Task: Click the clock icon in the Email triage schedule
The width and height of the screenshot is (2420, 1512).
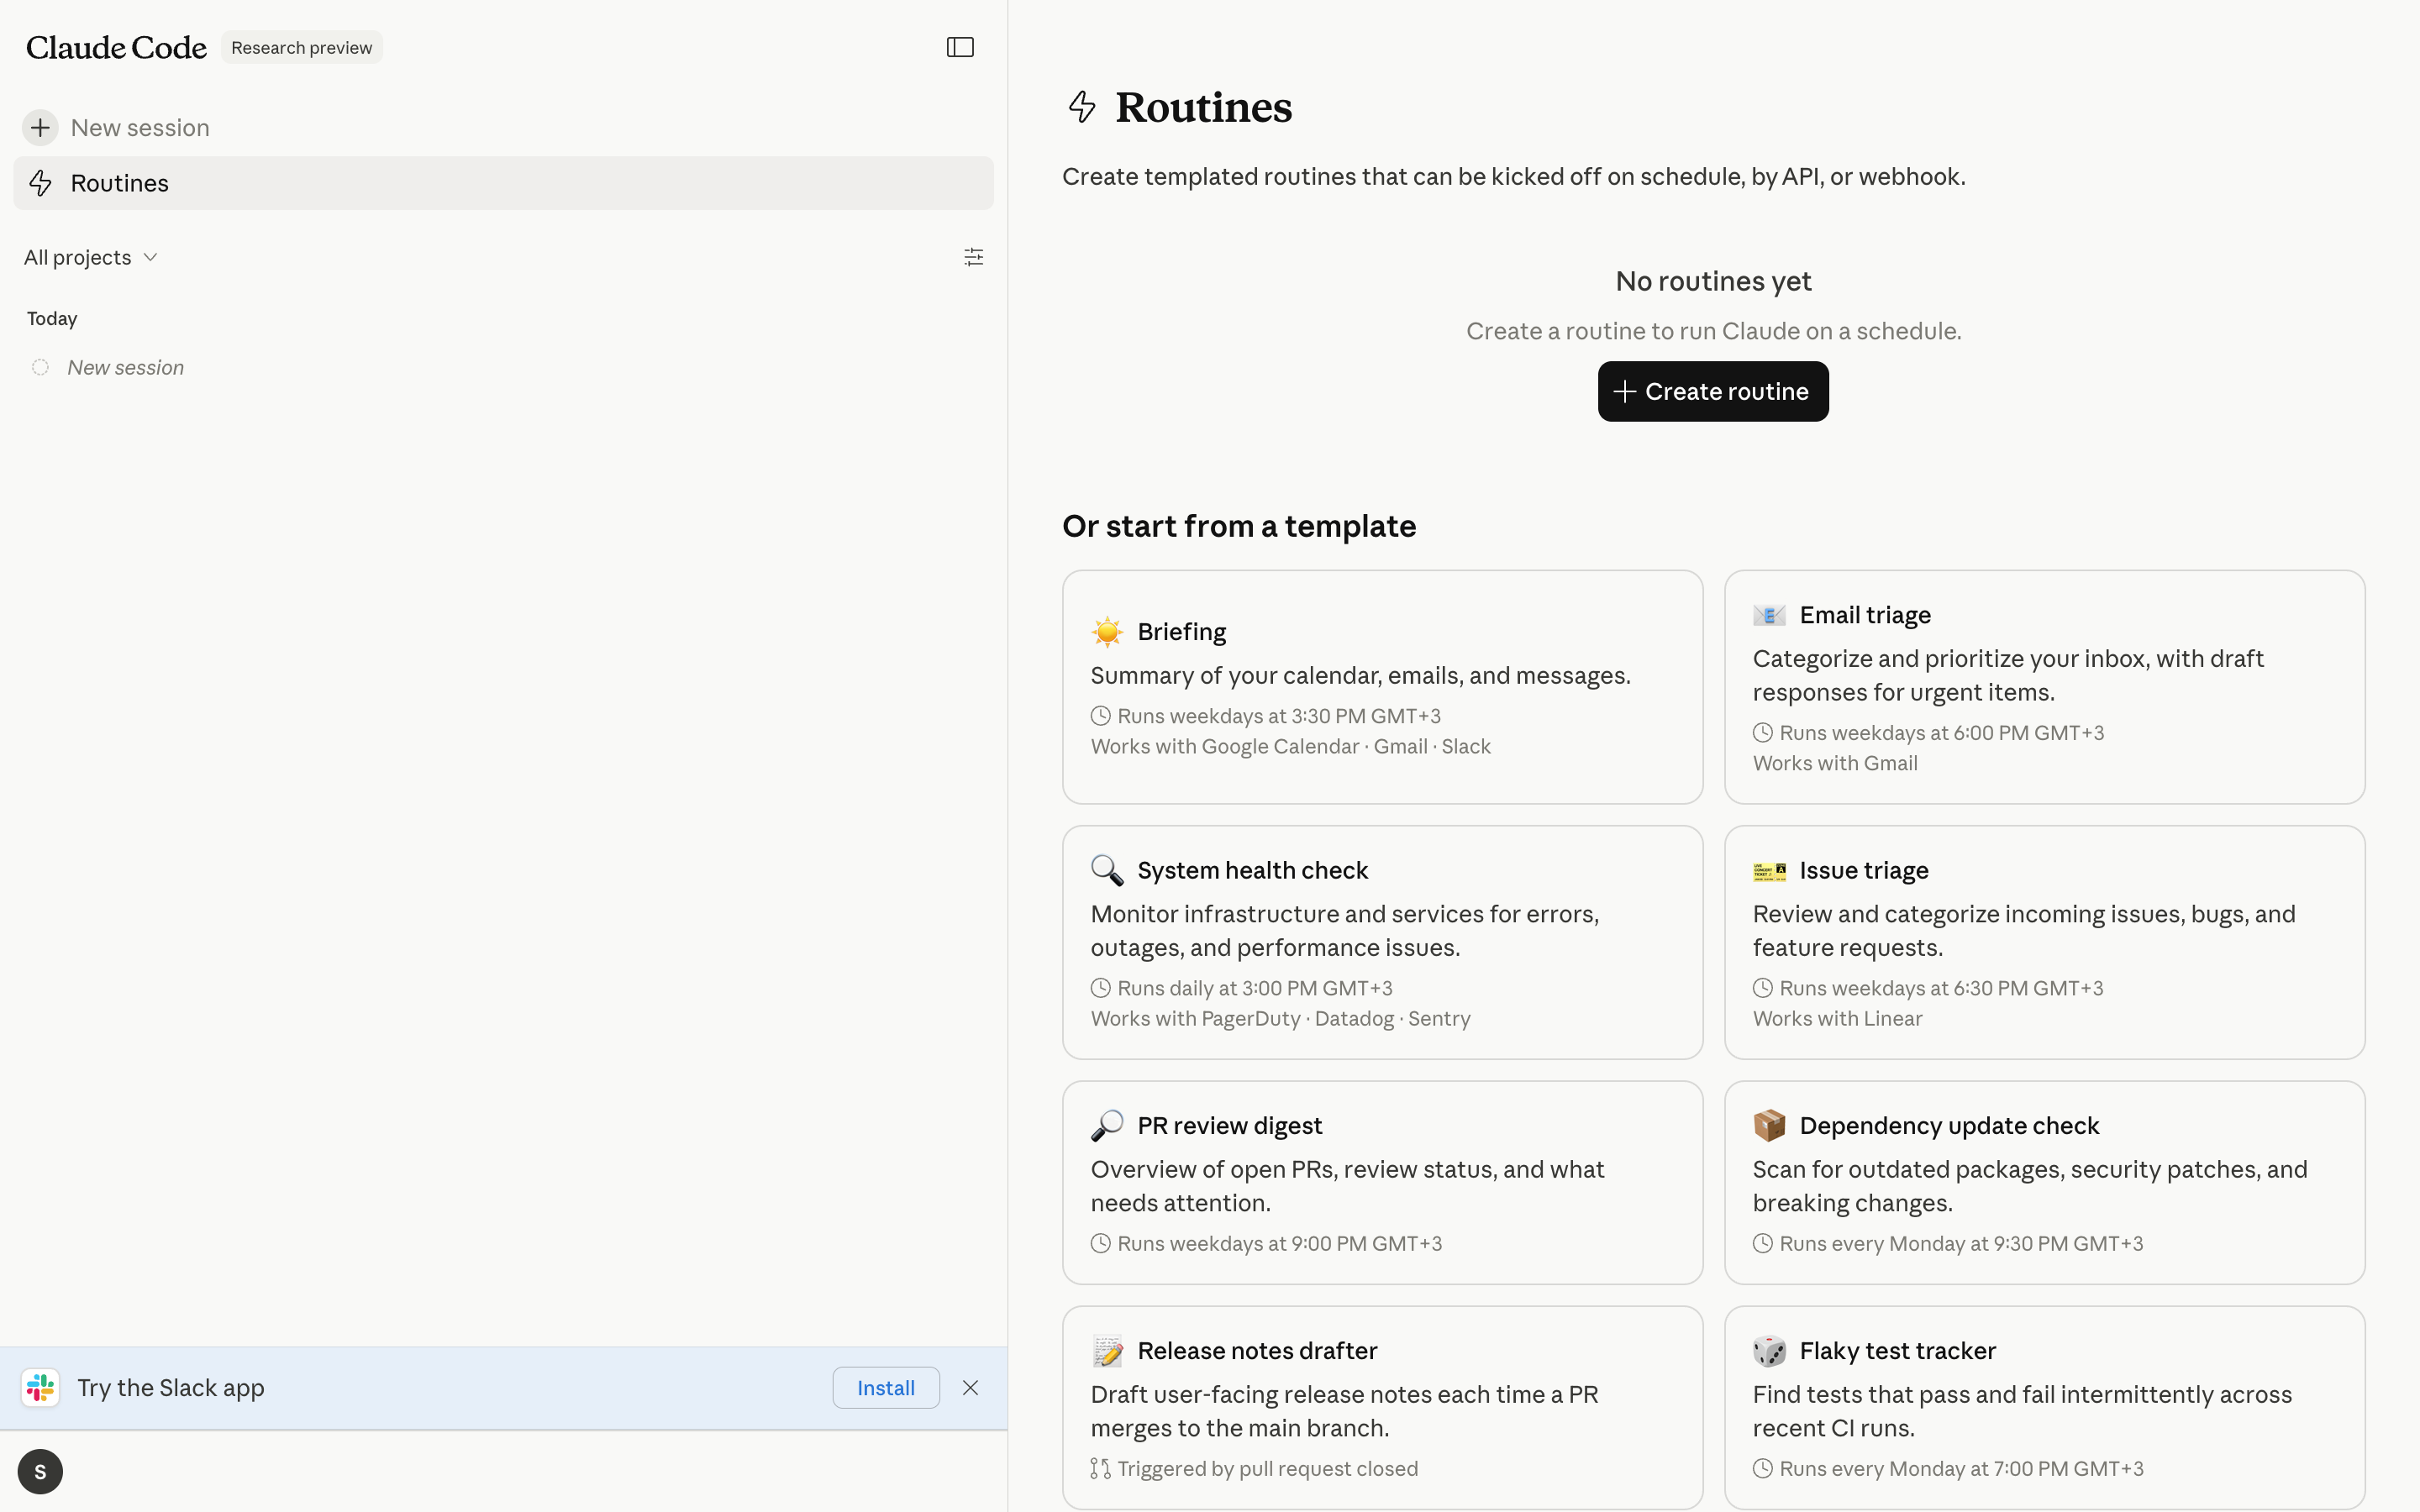Action: pos(1763,733)
